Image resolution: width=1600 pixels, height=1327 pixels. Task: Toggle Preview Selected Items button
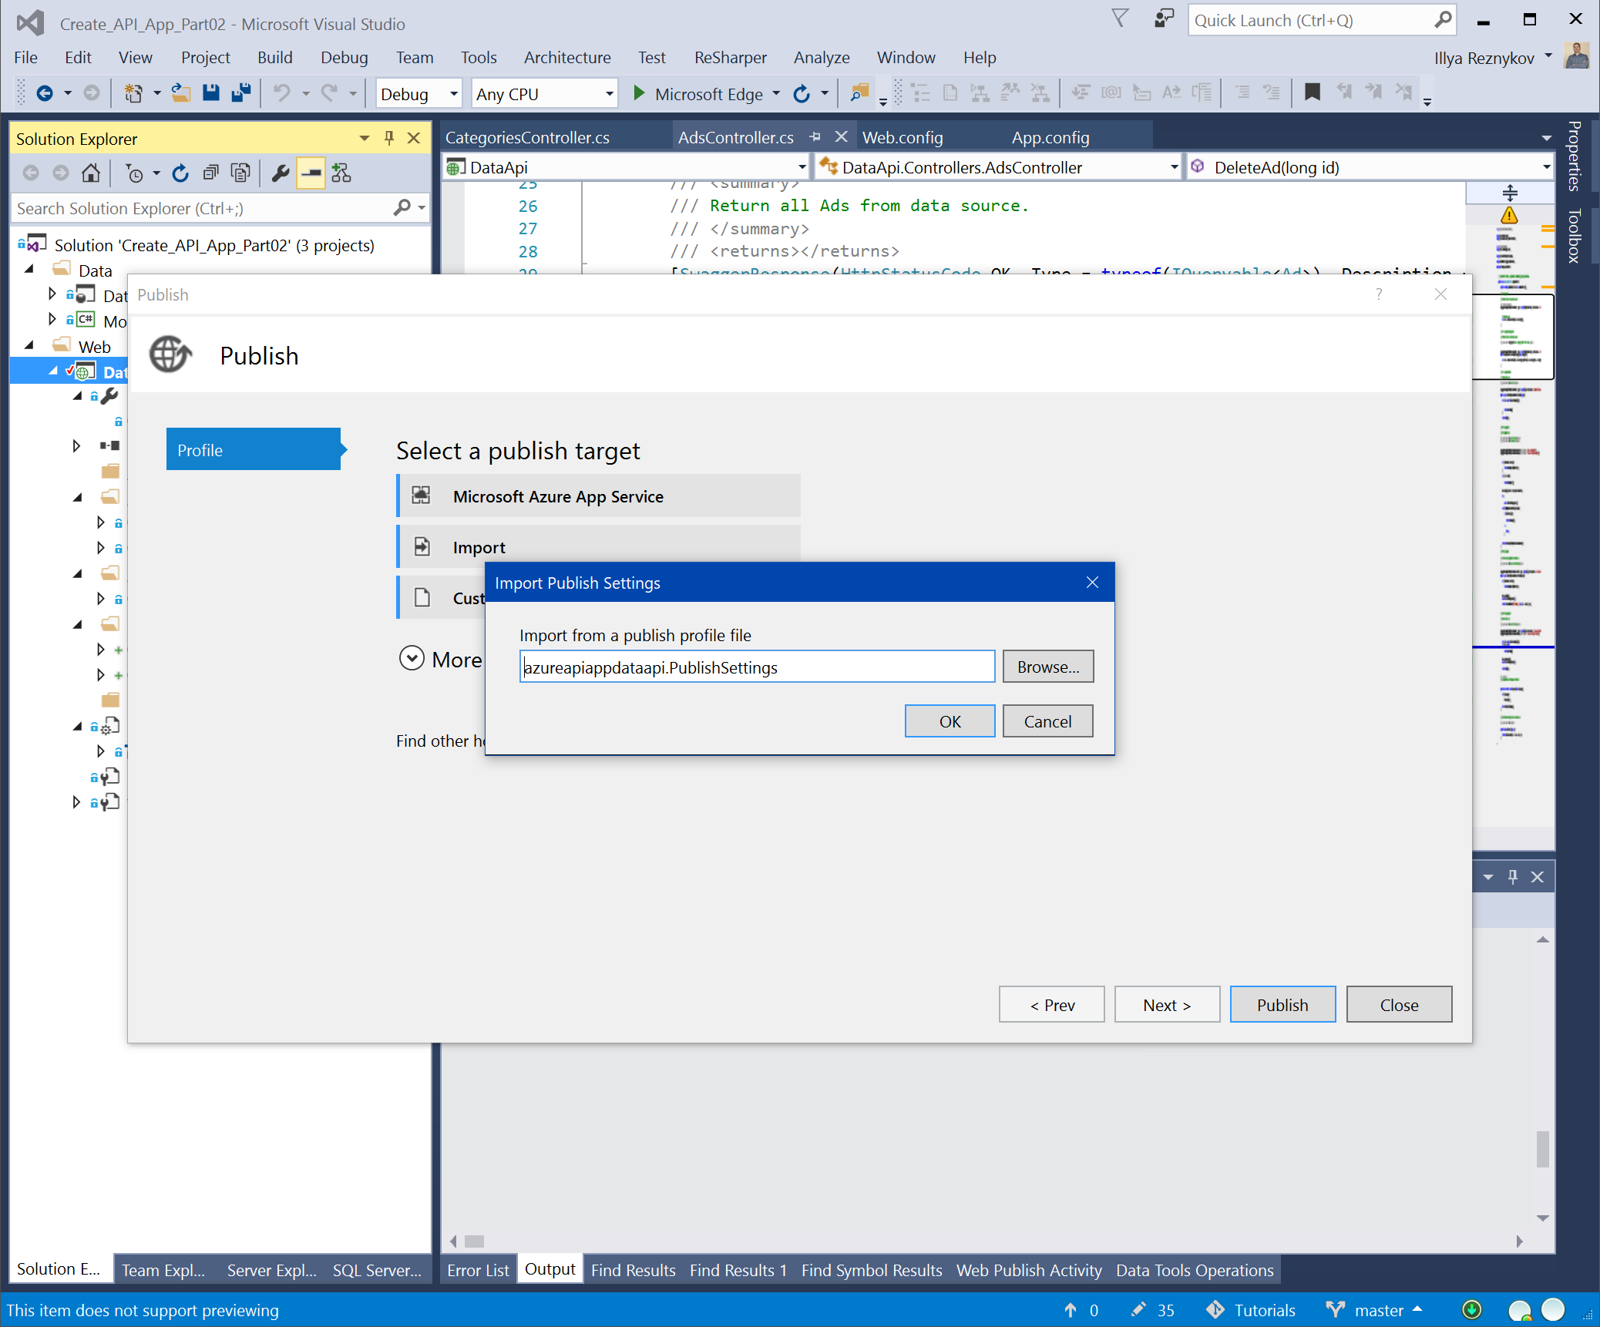(x=311, y=173)
